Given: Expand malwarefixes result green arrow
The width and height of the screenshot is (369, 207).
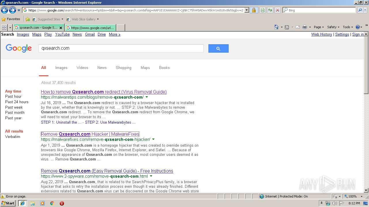Looking at the screenshot, I should pyautogui.click(x=153, y=139).
